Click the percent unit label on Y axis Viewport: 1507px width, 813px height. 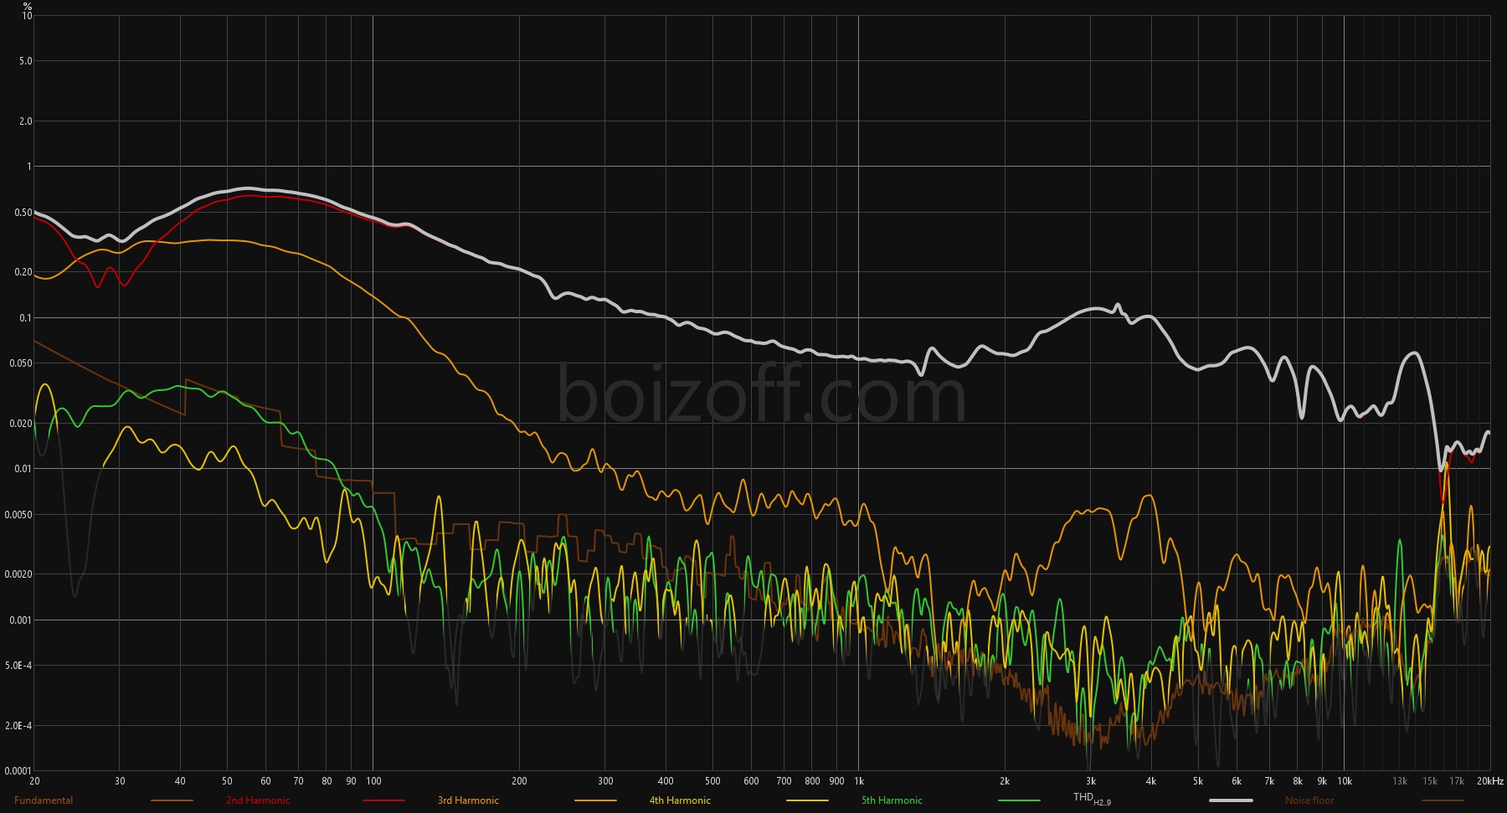pyautogui.click(x=28, y=7)
